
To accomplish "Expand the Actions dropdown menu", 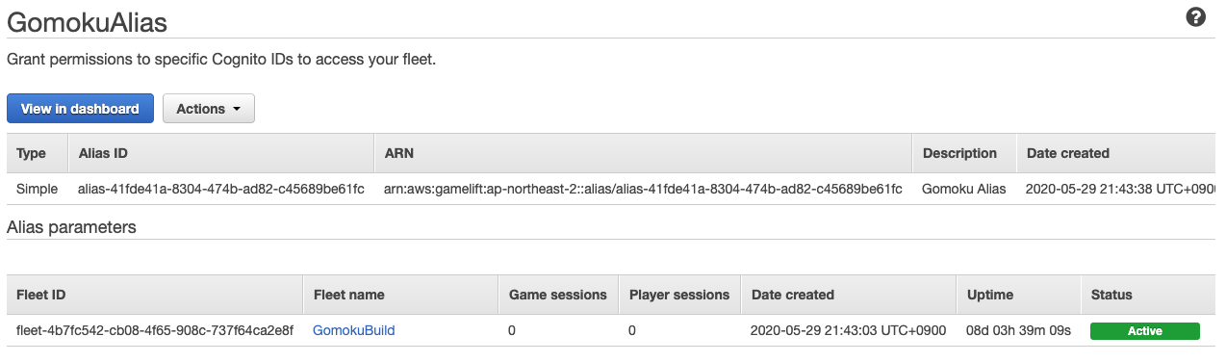I will tap(209, 109).
